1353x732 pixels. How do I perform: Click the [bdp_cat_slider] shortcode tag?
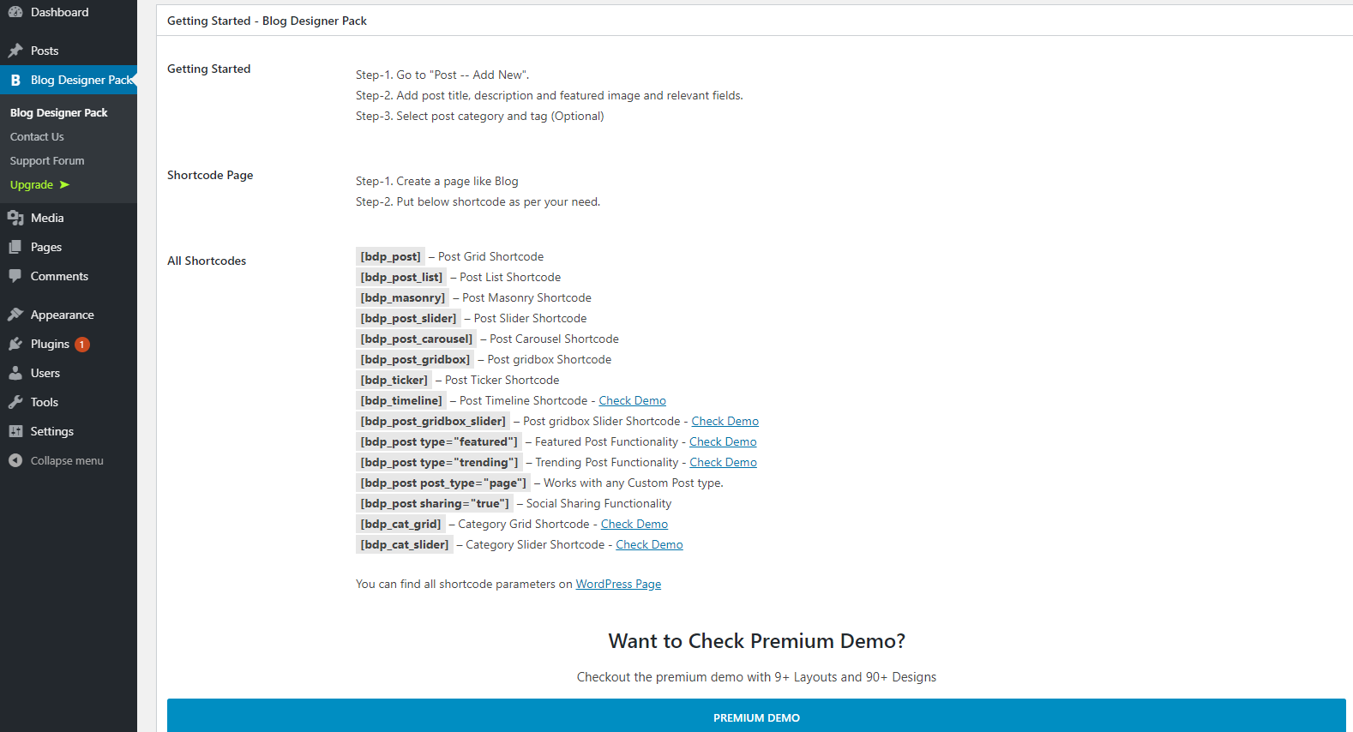(x=404, y=544)
